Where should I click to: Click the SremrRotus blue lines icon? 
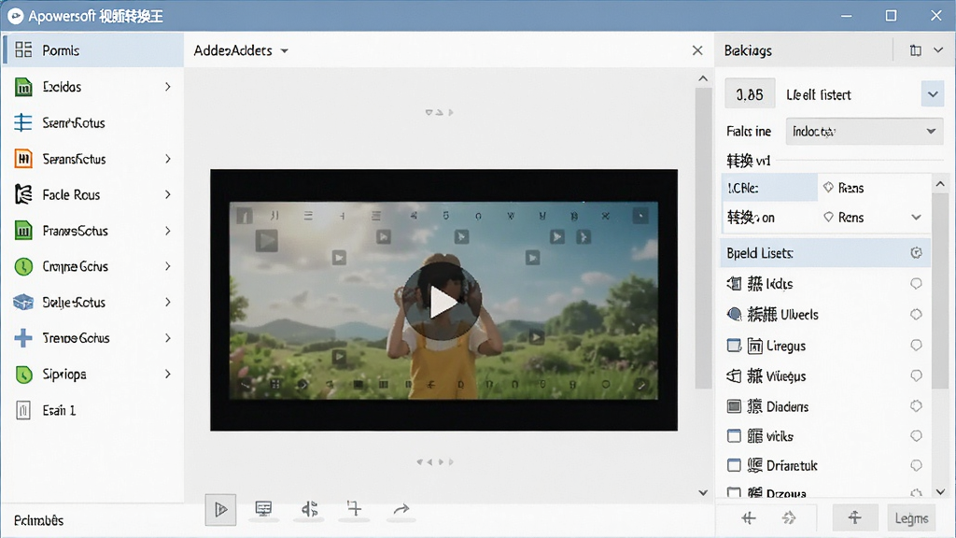tap(22, 122)
